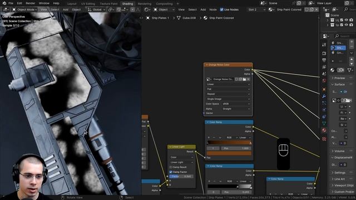The width and height of the screenshot is (356, 200).
Task: Open the File menu
Action: [11, 3]
